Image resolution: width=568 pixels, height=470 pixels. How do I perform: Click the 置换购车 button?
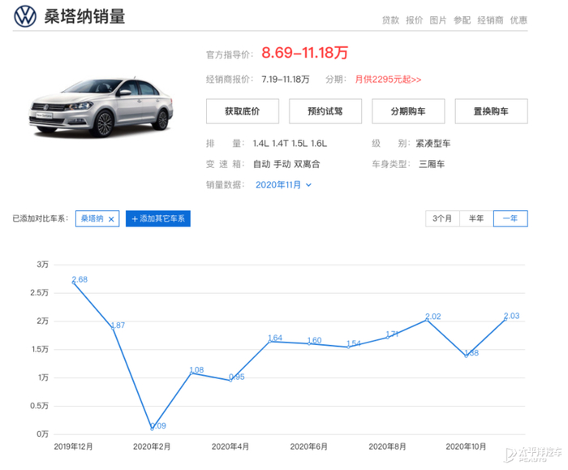(490, 111)
